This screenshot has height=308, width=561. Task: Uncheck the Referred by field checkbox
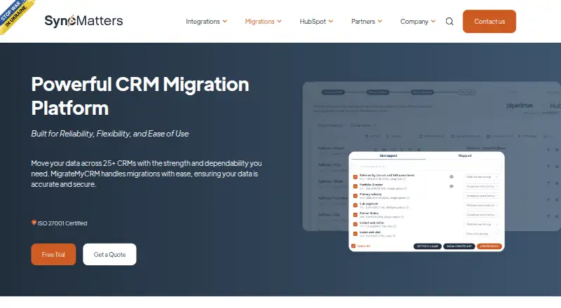pos(356,177)
